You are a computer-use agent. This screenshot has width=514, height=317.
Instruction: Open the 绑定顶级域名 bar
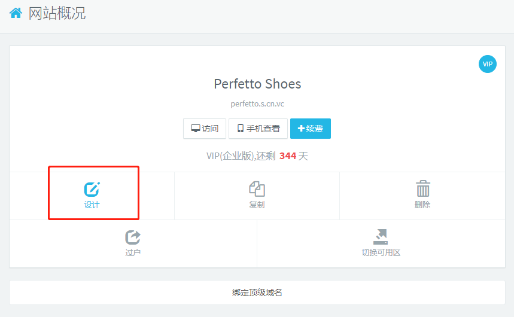click(257, 292)
